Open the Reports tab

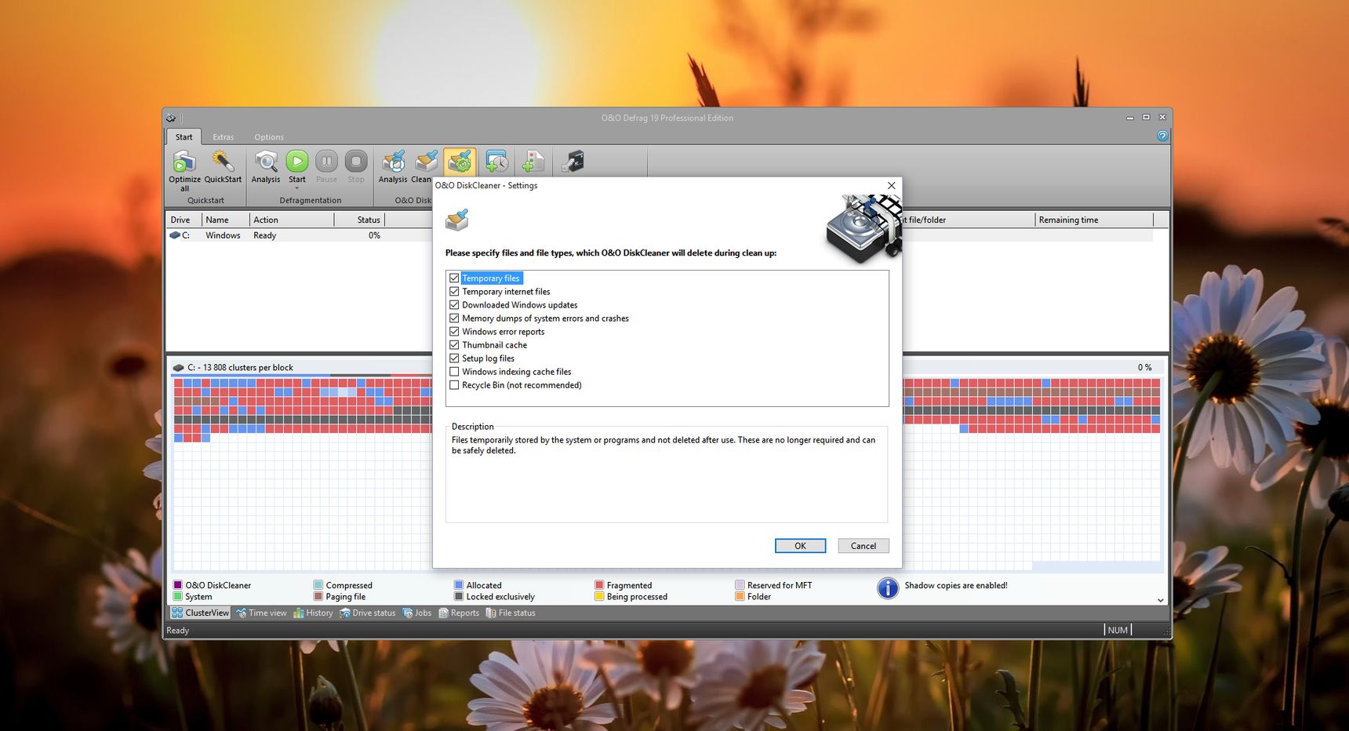click(460, 613)
